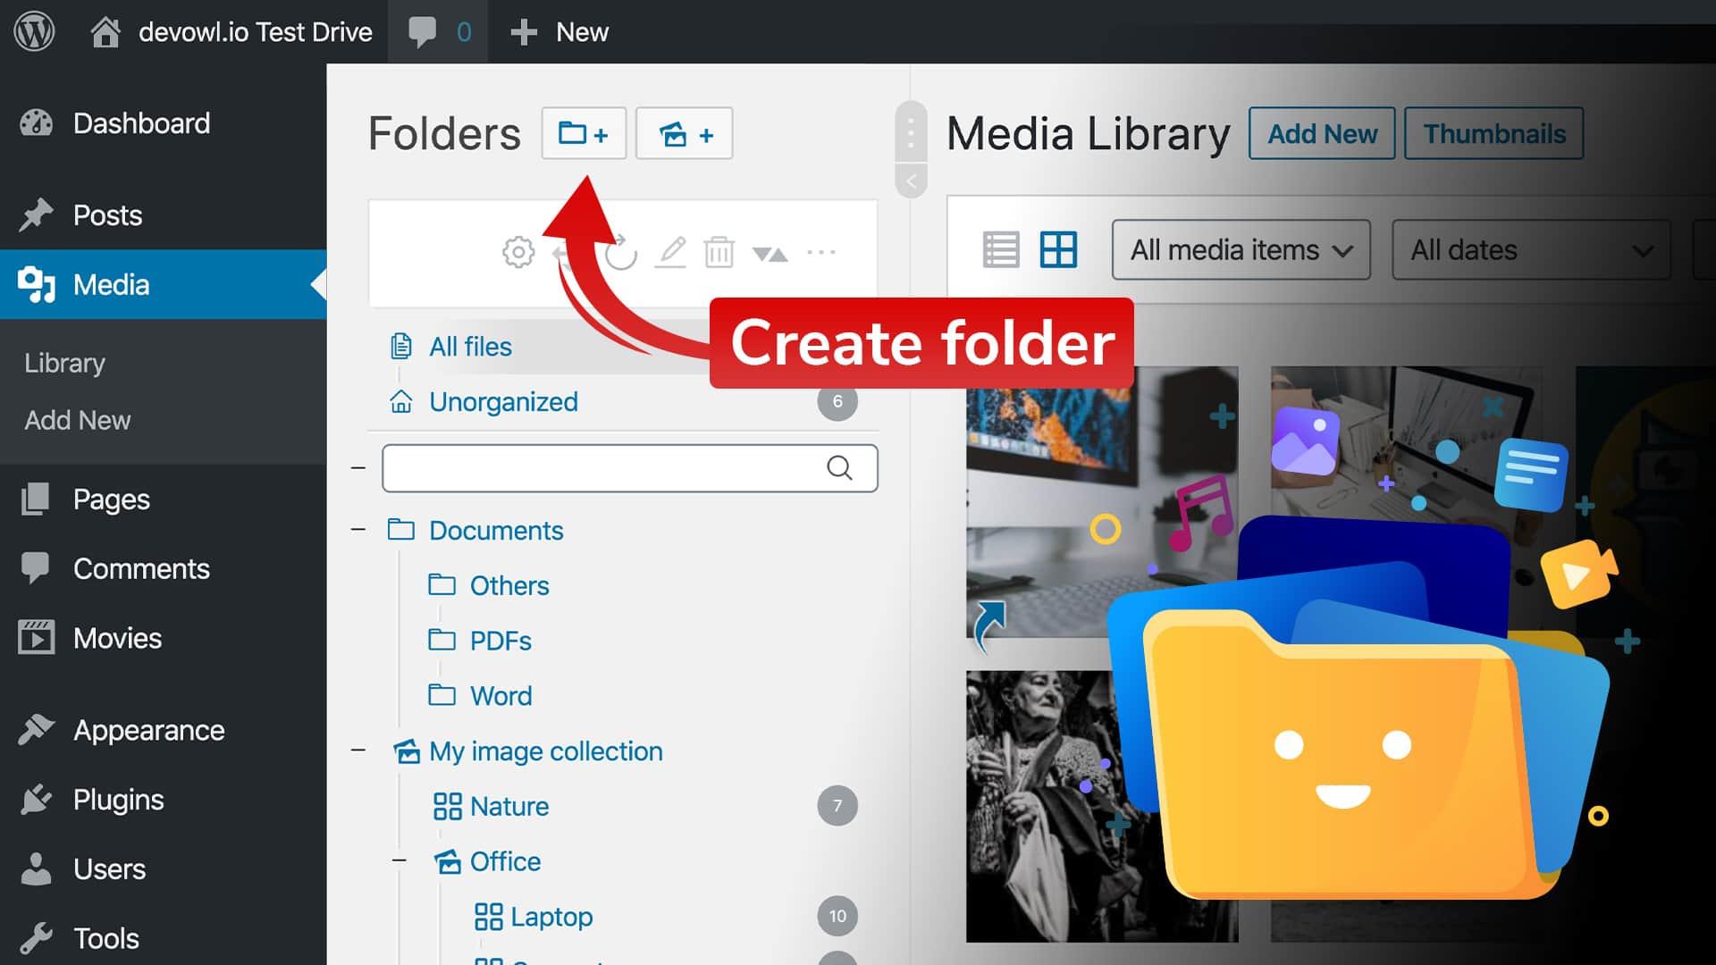Click the Add New button in Media Library
The image size is (1716, 965).
coord(1321,134)
